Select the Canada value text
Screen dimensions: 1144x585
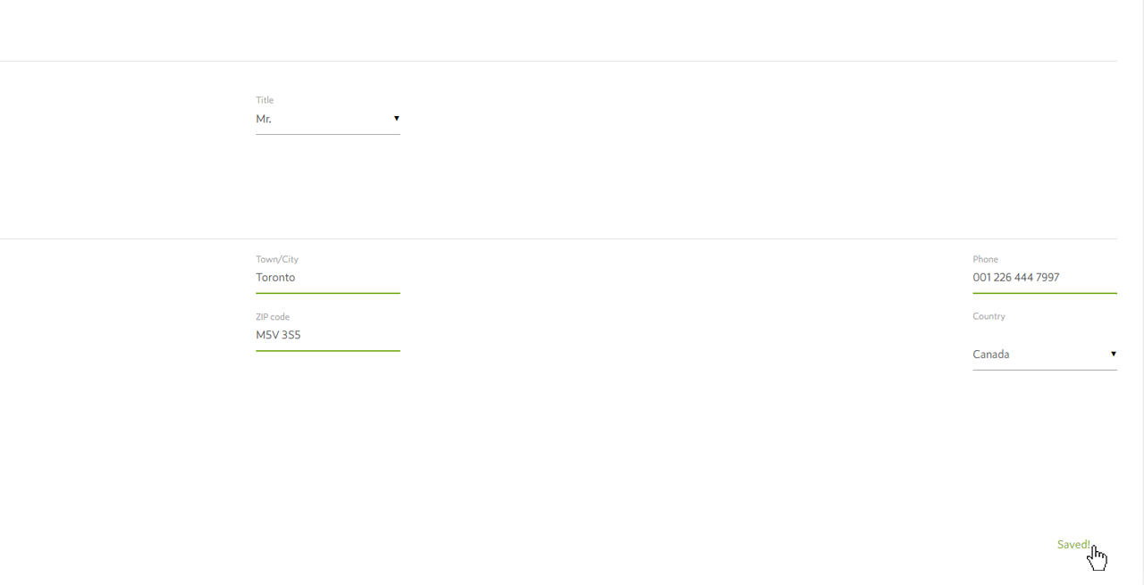point(991,355)
